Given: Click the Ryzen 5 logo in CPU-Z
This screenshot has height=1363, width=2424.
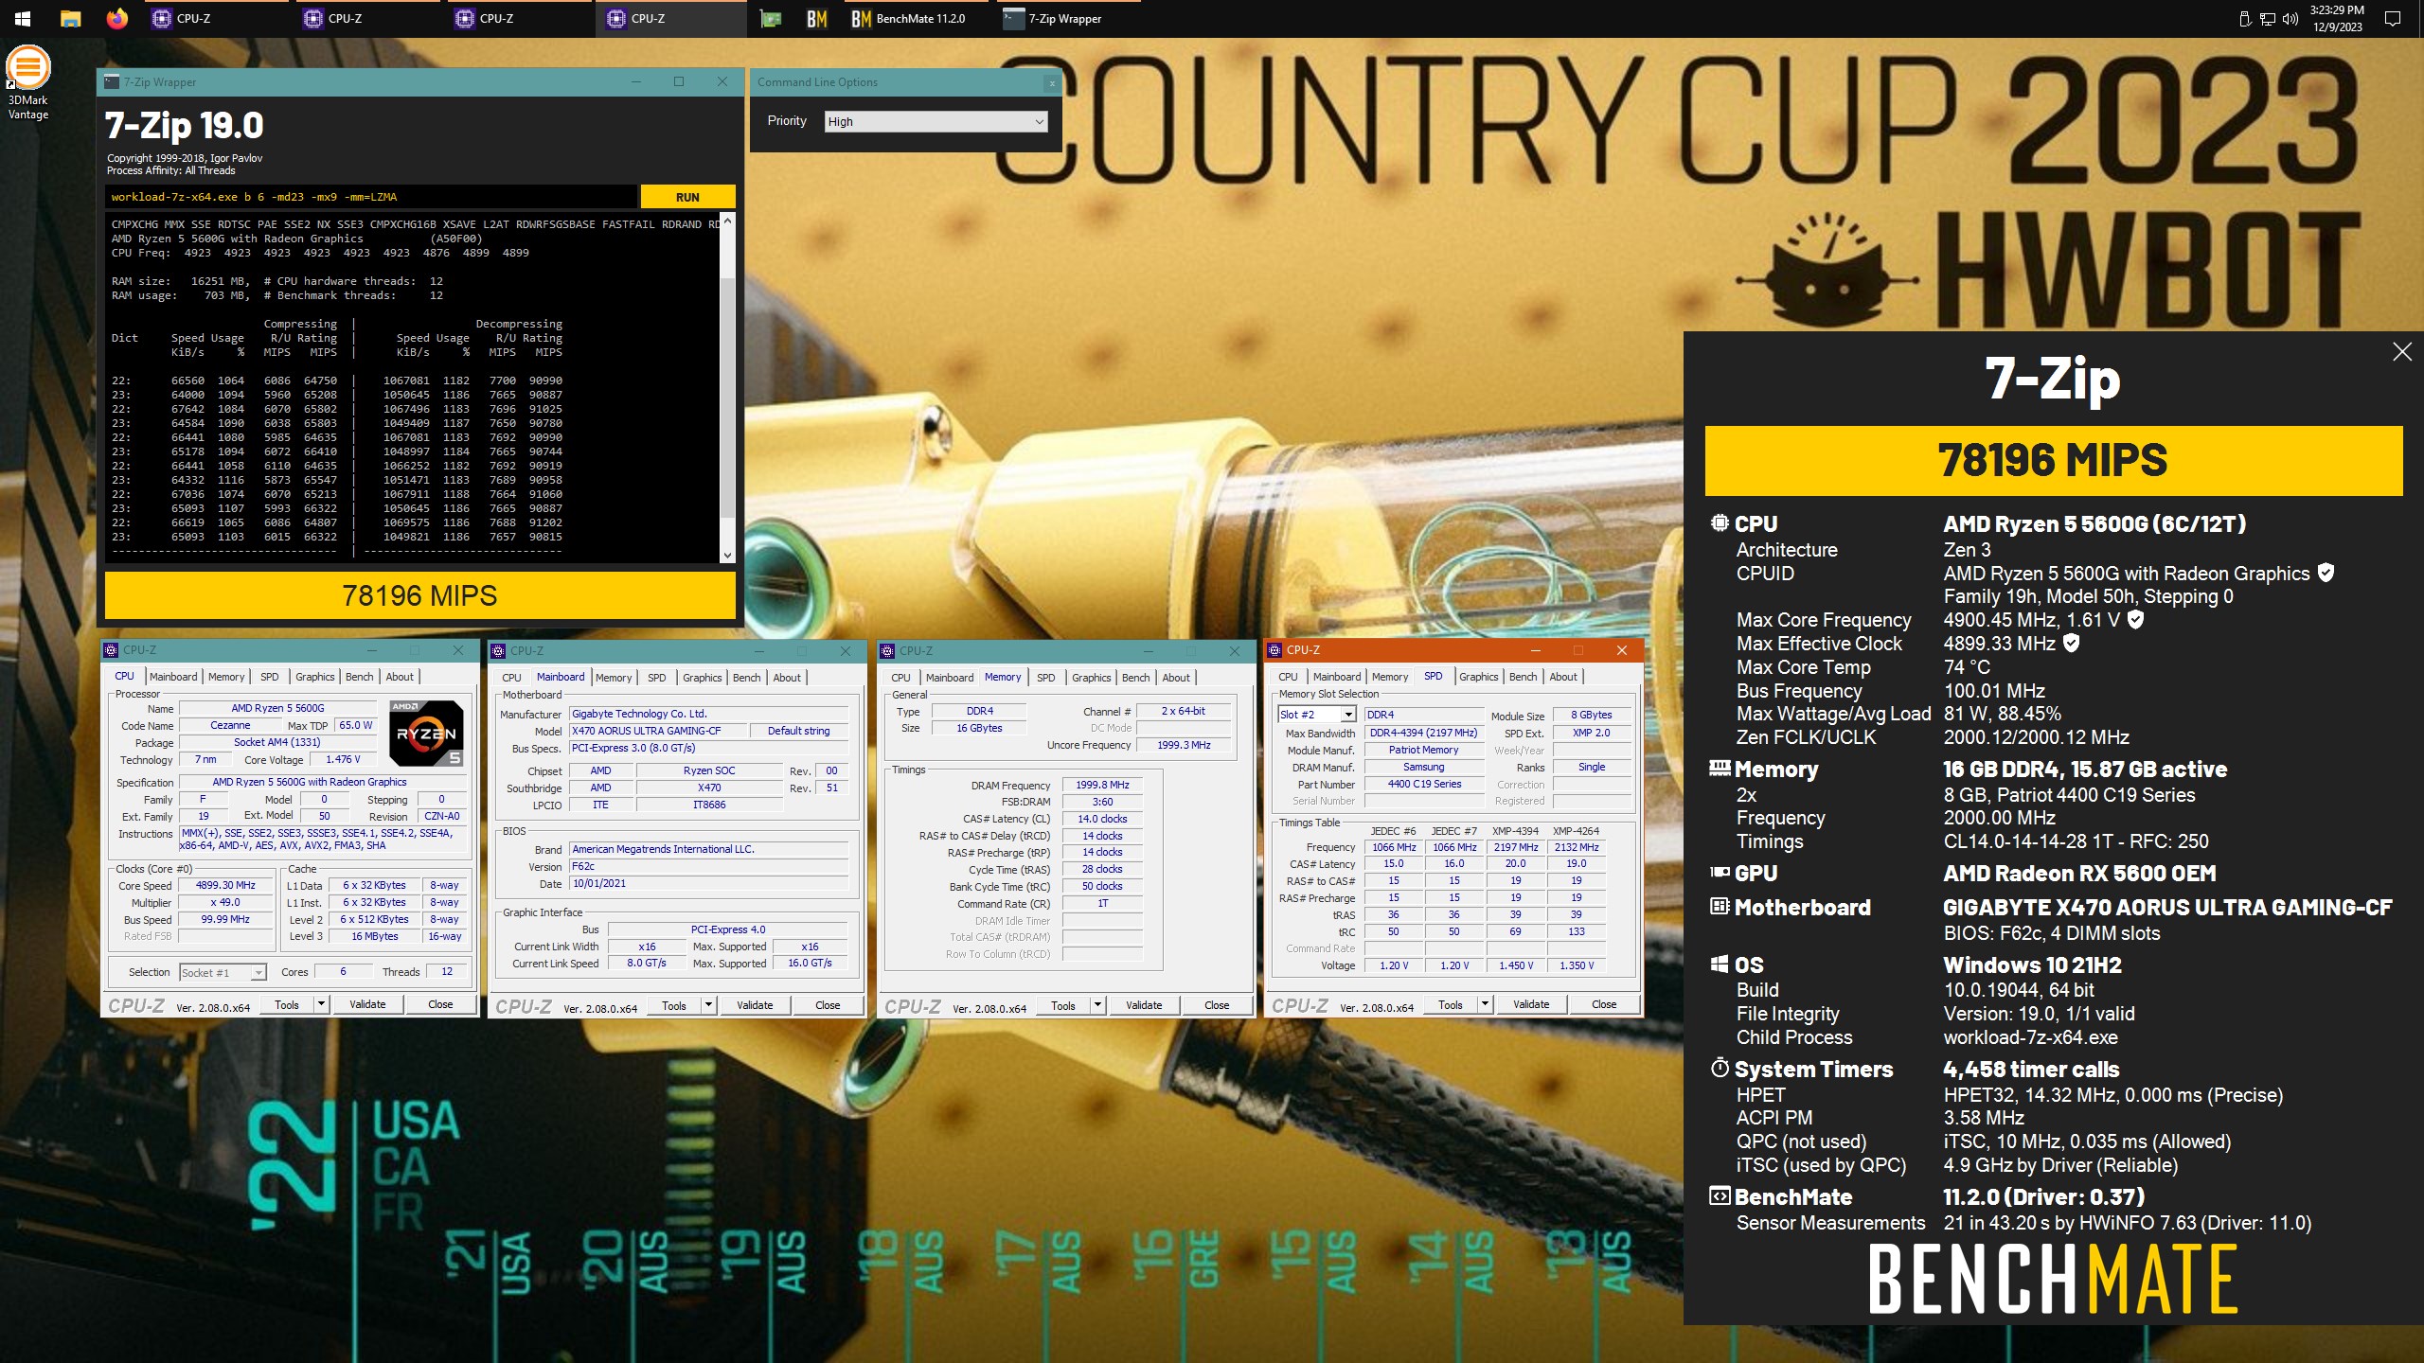Looking at the screenshot, I should [x=426, y=733].
